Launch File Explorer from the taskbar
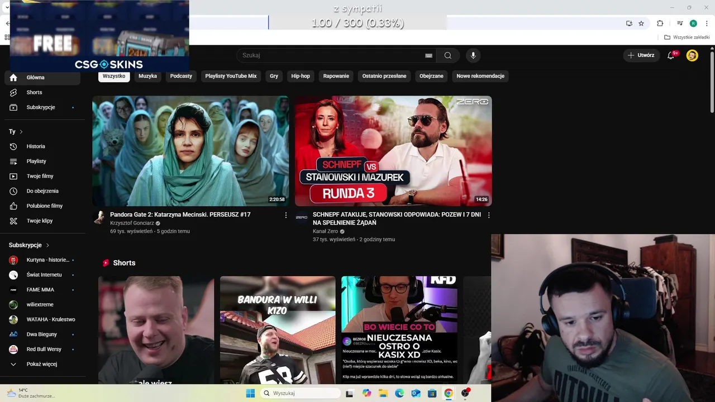The image size is (715, 402). (383, 393)
